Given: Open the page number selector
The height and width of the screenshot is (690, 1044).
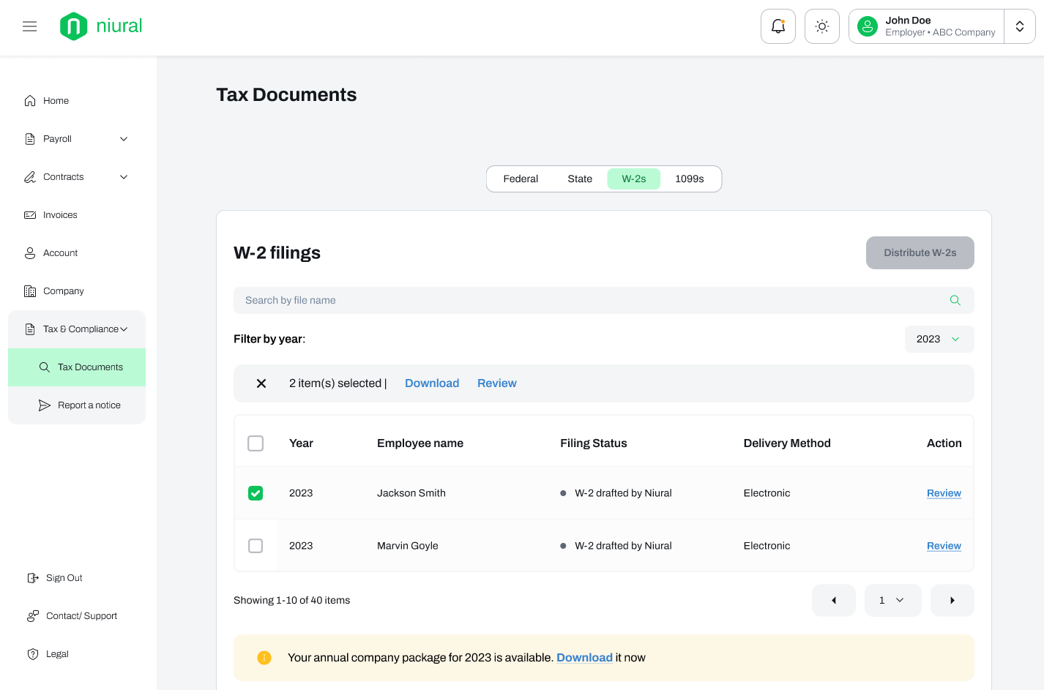Looking at the screenshot, I should click(892, 600).
